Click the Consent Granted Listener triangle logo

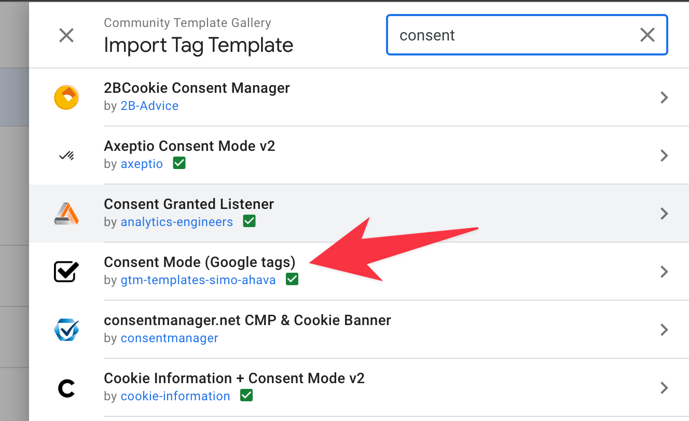(x=66, y=213)
